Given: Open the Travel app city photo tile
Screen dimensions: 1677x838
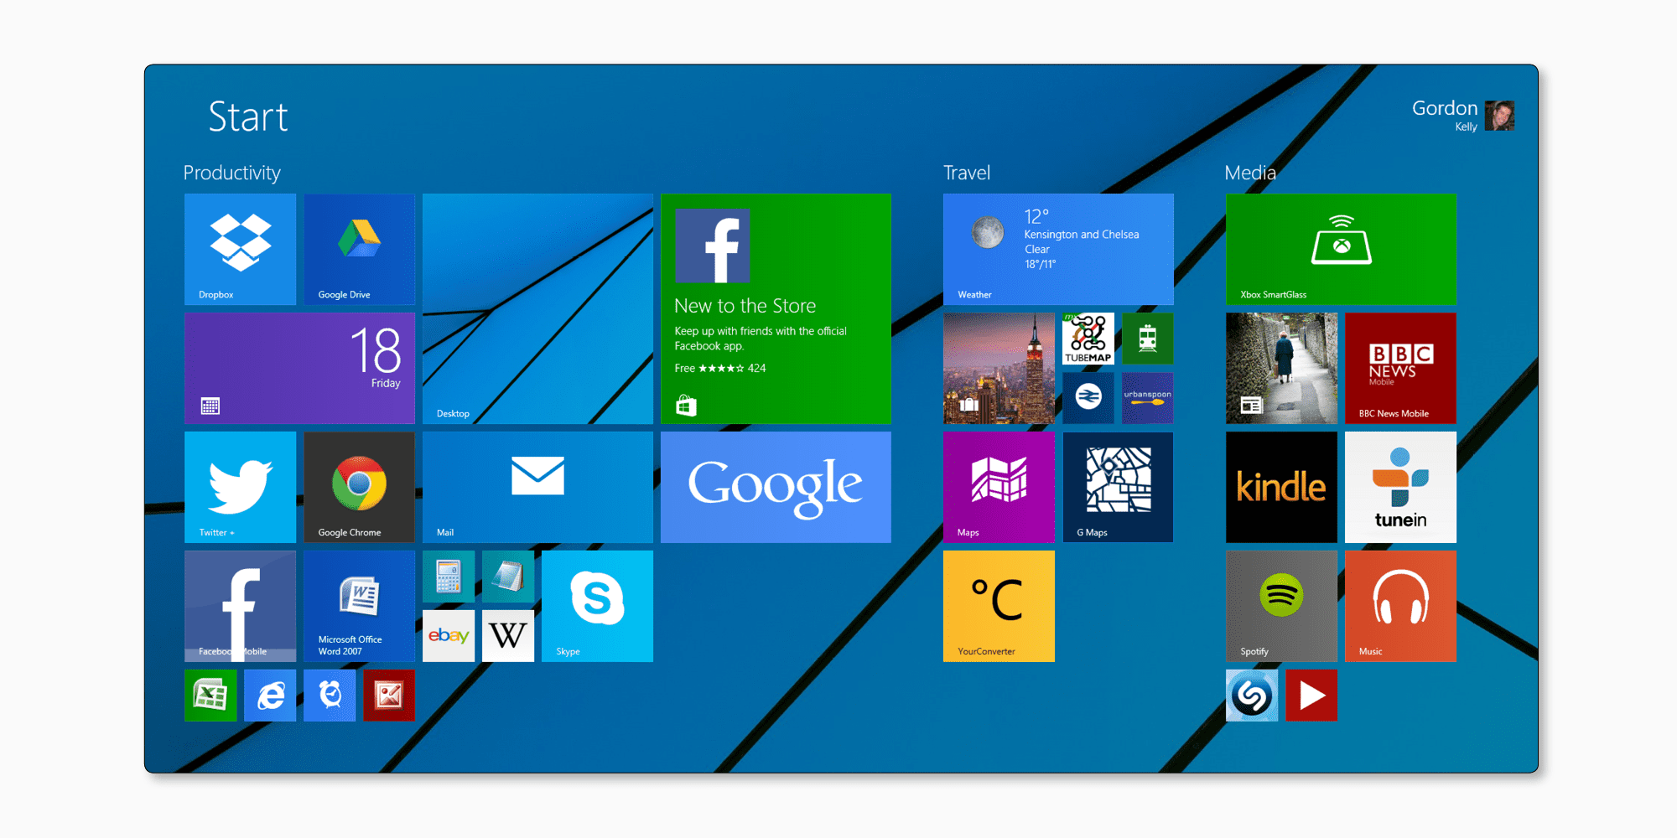Looking at the screenshot, I should coord(999,368).
